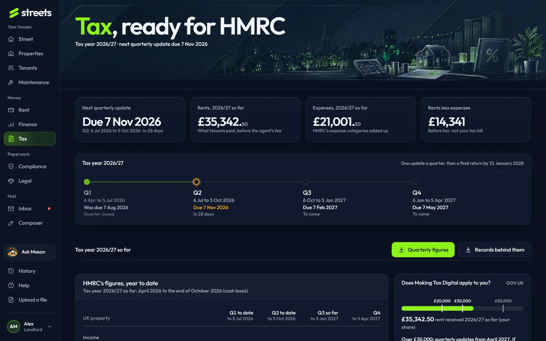Screen dimensions: 546x341
Task: Click the red Inbox unread dot
Action: [49, 209]
